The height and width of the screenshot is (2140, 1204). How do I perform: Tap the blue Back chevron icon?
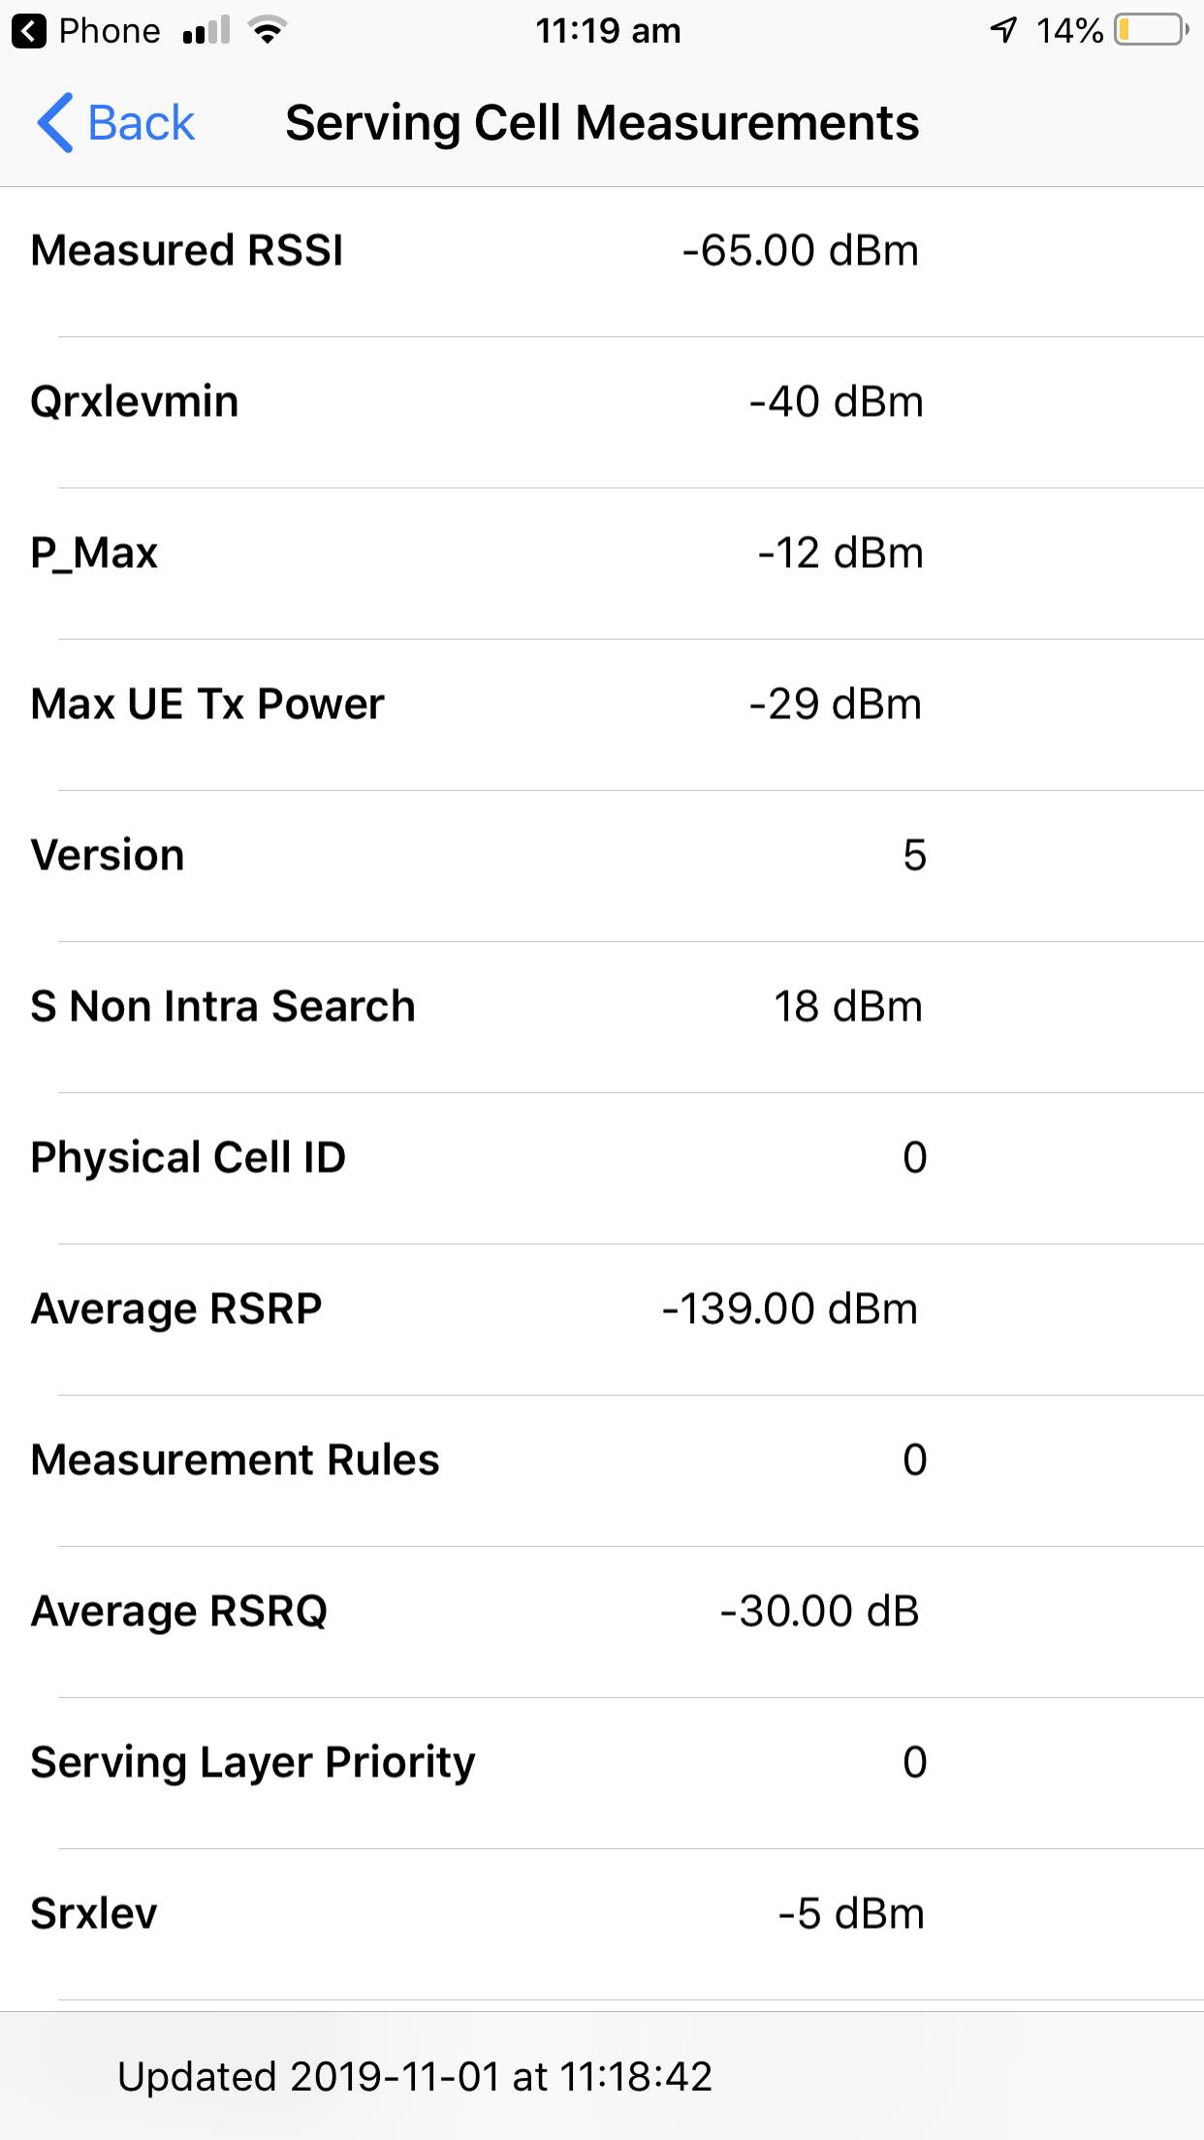tap(55, 123)
